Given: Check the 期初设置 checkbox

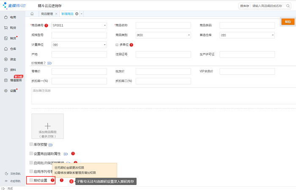Looking at the screenshot, I should (31, 180).
